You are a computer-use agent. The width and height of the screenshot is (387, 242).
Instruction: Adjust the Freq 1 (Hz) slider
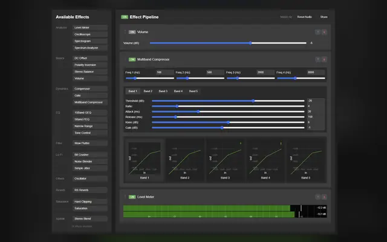(150, 78)
